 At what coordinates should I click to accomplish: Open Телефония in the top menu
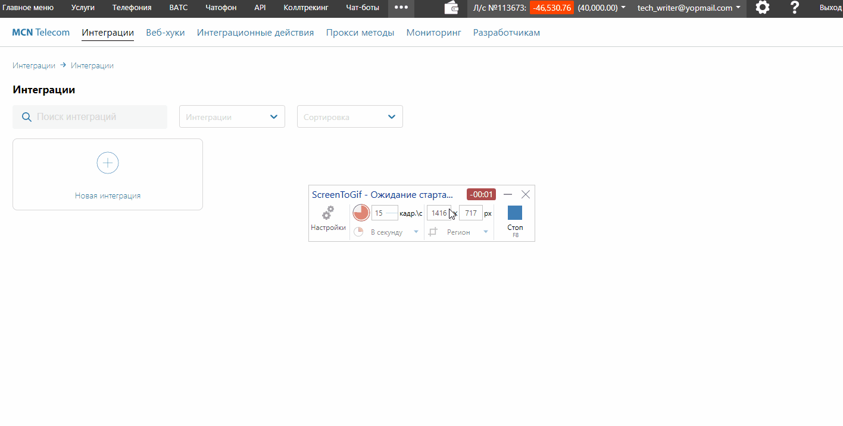click(132, 8)
